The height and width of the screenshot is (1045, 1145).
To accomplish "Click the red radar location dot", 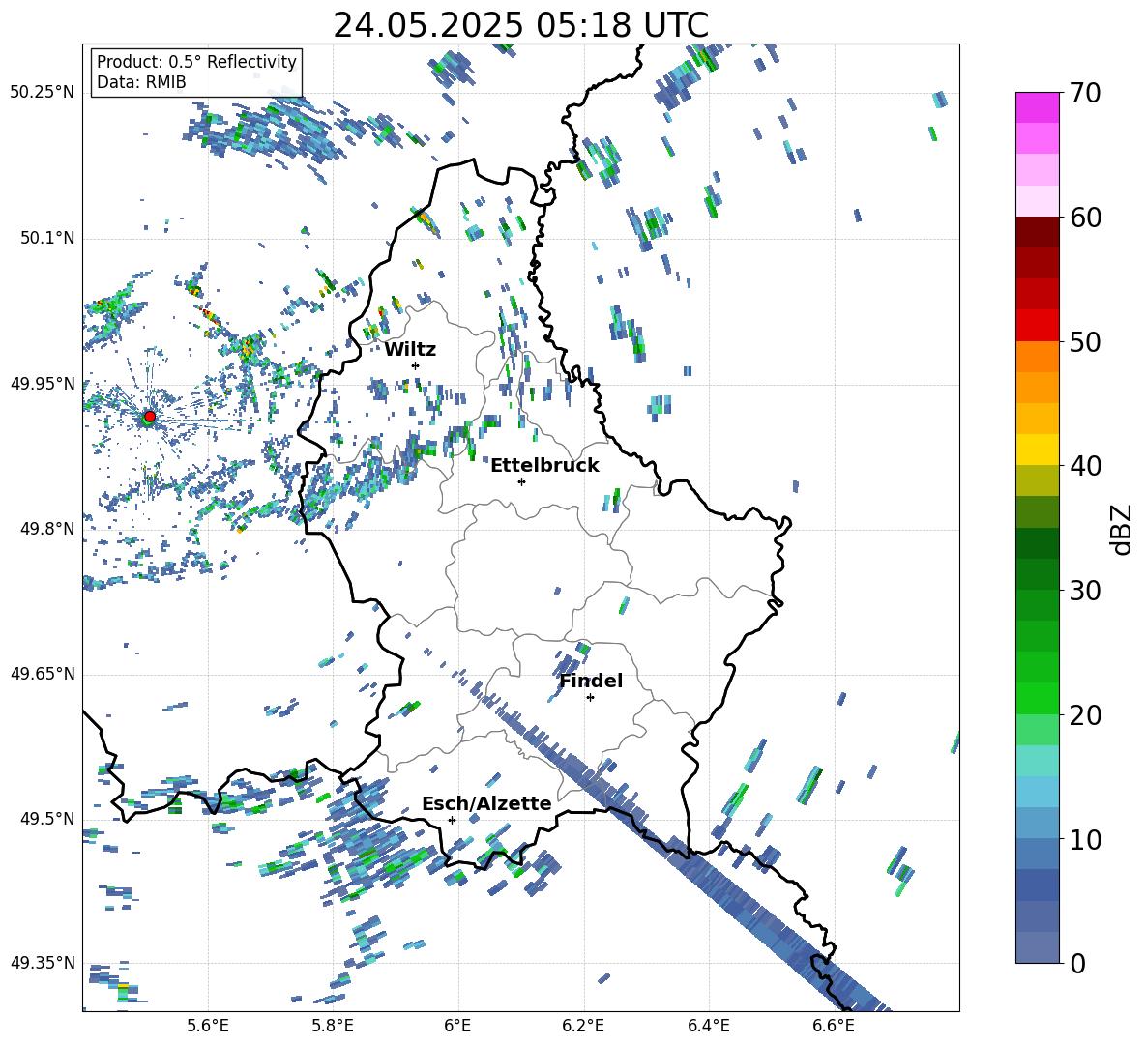I will coord(150,416).
